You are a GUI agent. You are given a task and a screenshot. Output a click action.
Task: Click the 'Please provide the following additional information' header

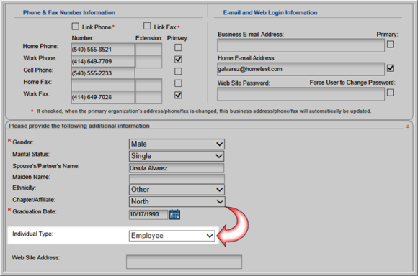coord(79,126)
